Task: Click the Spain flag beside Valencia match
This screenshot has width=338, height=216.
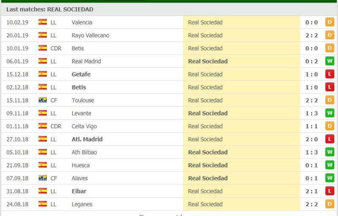Action: tap(43, 22)
